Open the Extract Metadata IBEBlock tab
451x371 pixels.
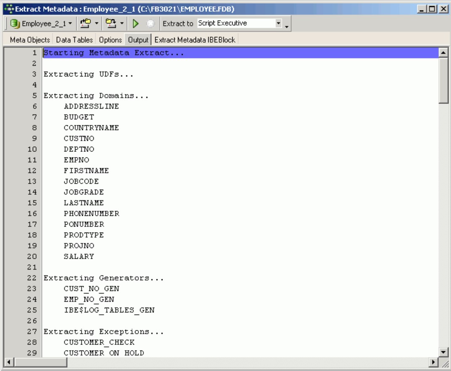(195, 40)
